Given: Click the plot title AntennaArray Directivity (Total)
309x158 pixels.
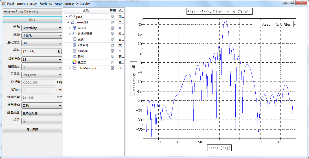Looking at the screenshot, I should 219,11.
